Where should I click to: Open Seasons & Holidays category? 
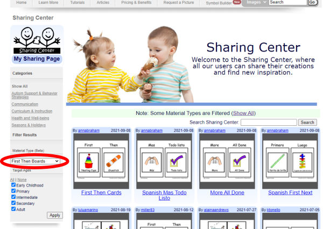[29, 125]
